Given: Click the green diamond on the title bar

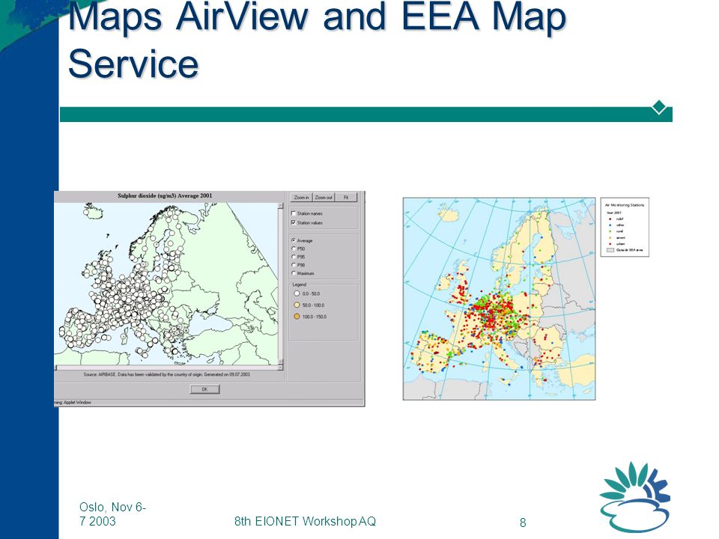Looking at the screenshot, I should [659, 108].
